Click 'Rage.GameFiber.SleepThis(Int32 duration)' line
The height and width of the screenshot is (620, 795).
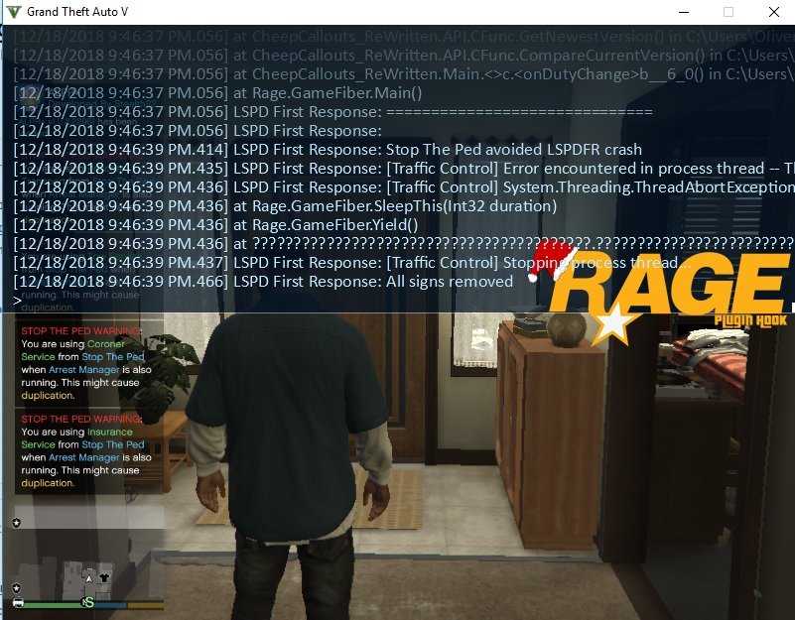[x=286, y=205]
